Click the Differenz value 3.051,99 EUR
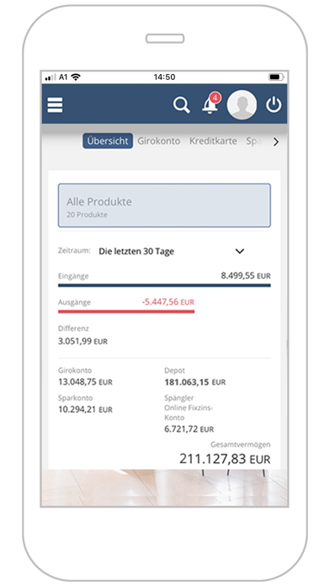 click(82, 341)
